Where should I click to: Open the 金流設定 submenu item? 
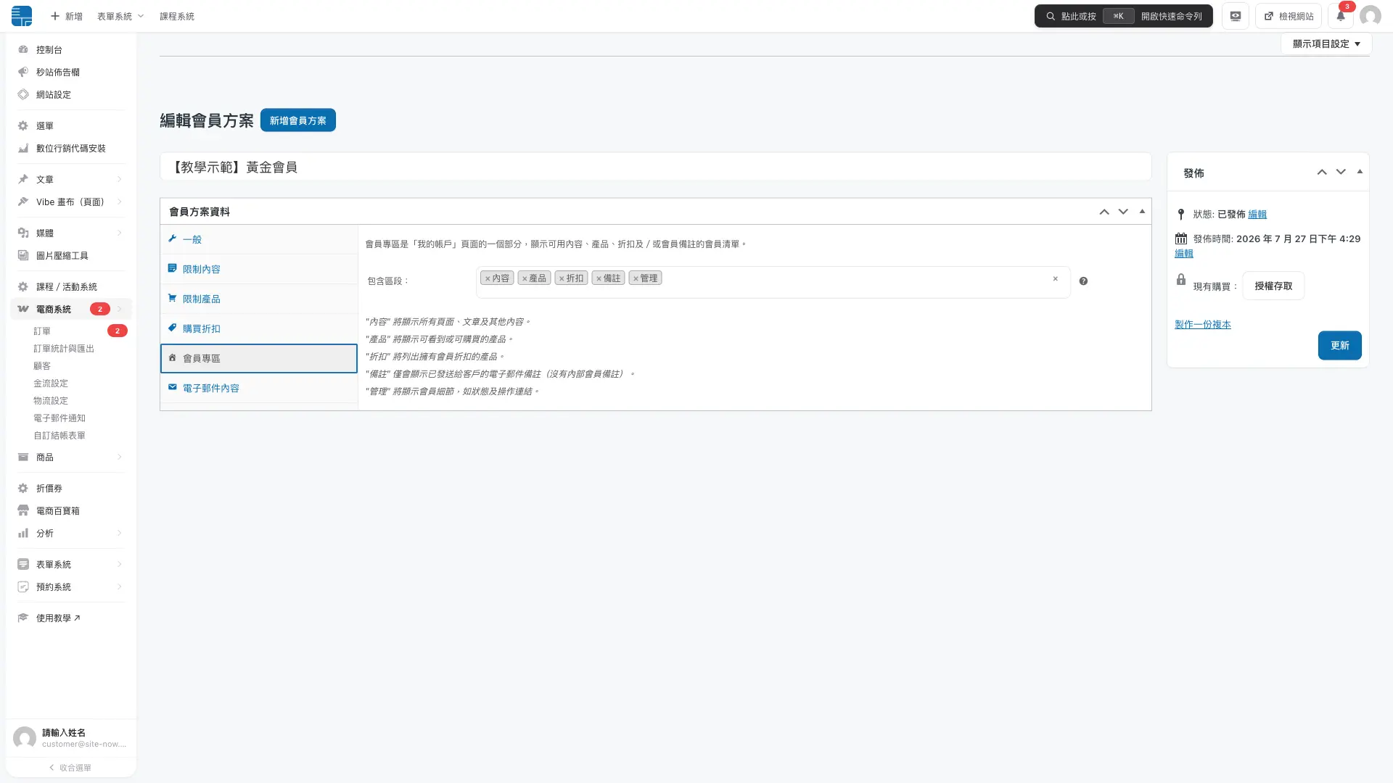pos(51,383)
